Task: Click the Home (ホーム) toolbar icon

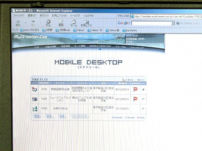Action: coord(73,23)
